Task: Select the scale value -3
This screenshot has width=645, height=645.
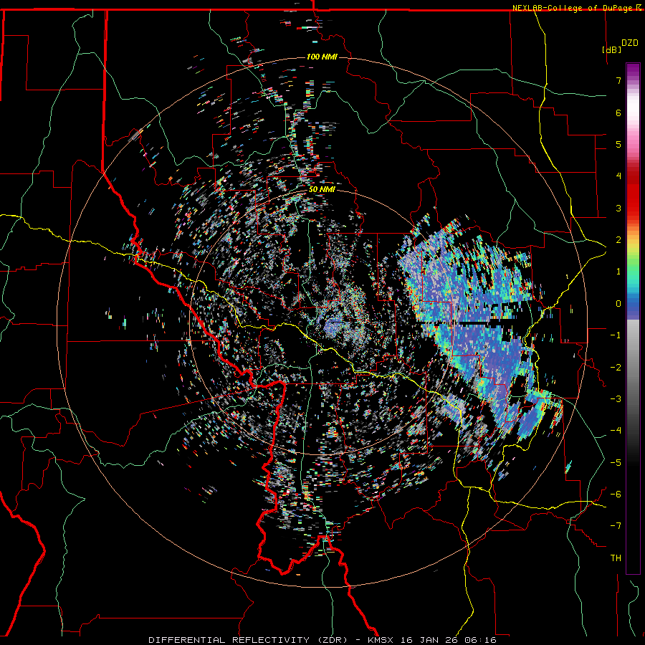Action: pos(616,399)
